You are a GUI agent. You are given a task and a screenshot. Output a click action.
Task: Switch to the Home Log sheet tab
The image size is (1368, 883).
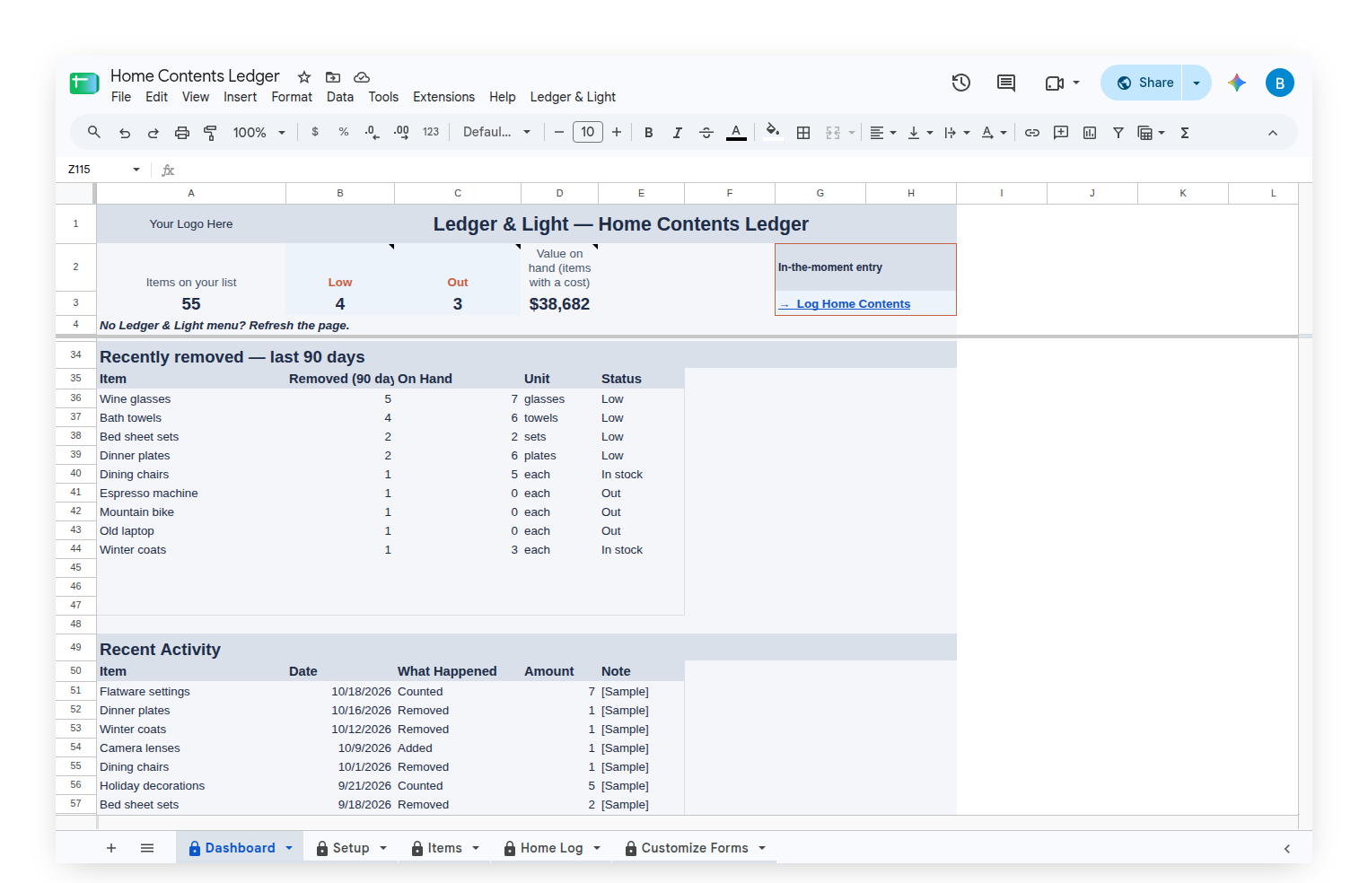click(551, 848)
